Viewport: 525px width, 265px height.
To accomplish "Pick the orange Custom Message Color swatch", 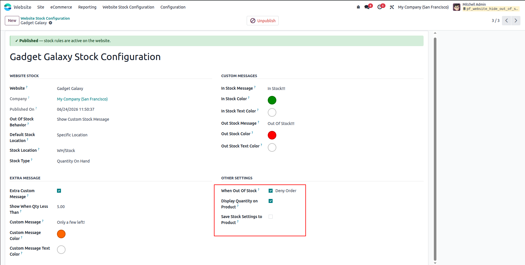I will [x=61, y=234].
